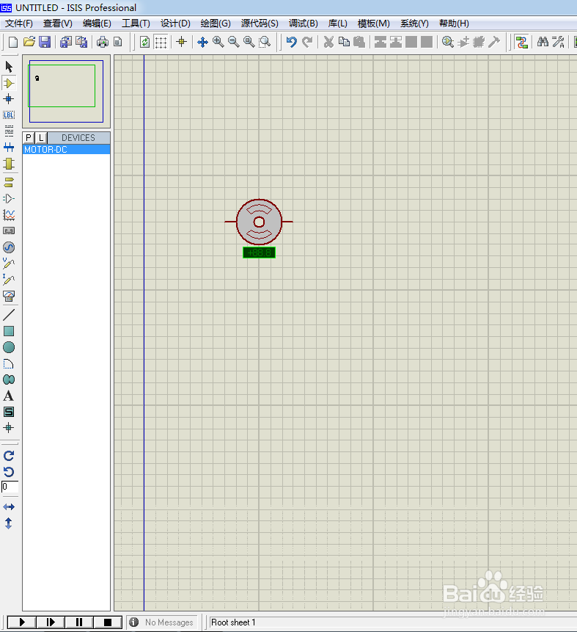The height and width of the screenshot is (632, 577).
Task: Select the Generator Mode tool
Action: (x=9, y=247)
